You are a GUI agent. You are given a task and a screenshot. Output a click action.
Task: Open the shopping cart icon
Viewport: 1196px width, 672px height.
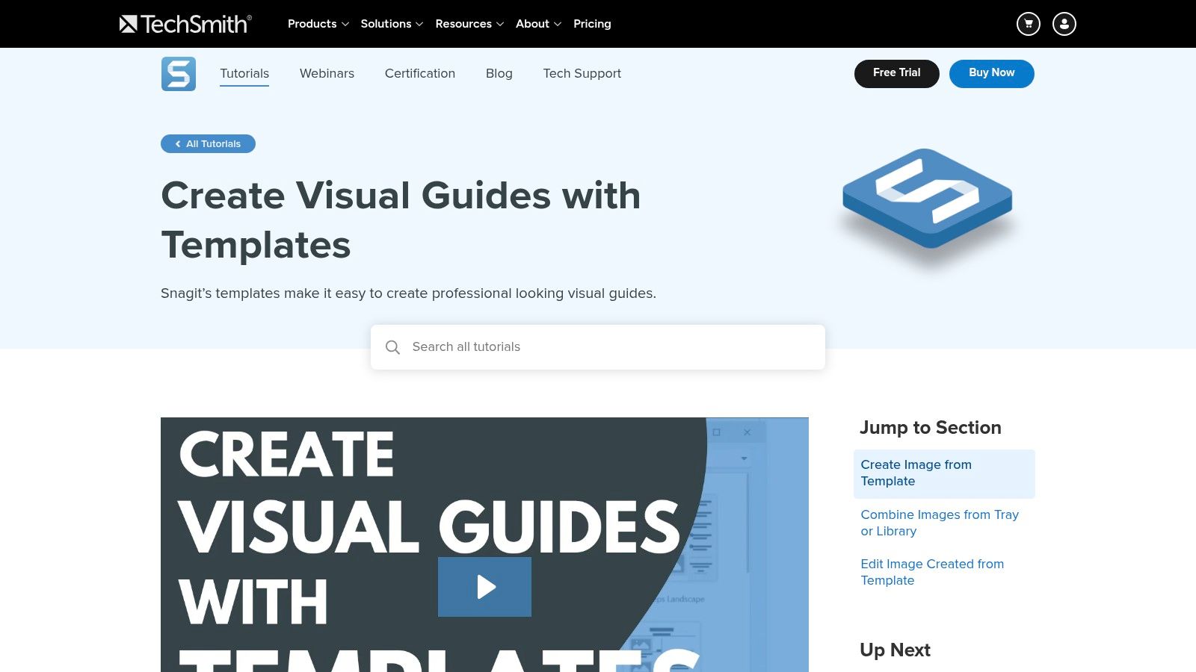(1029, 24)
